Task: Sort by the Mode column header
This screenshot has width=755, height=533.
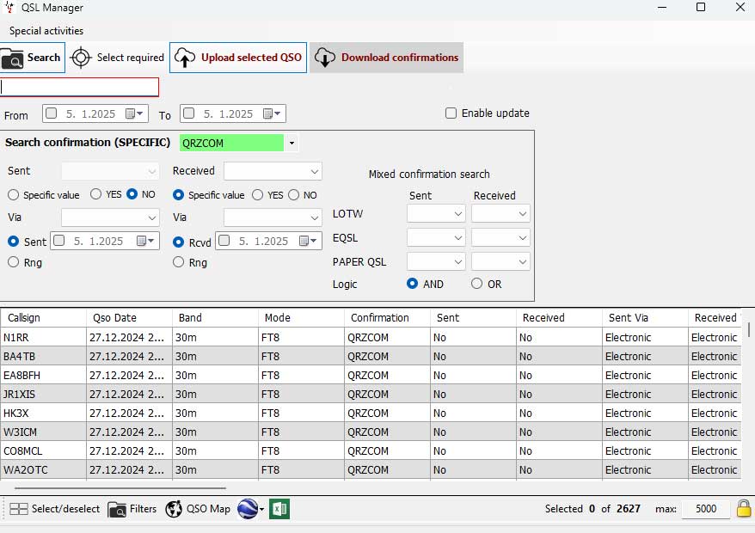Action: pos(302,318)
